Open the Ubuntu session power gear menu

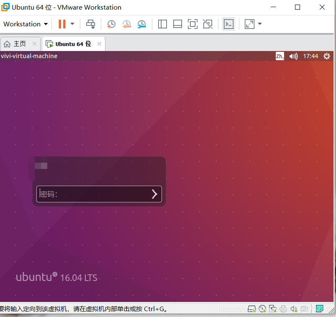(326, 56)
